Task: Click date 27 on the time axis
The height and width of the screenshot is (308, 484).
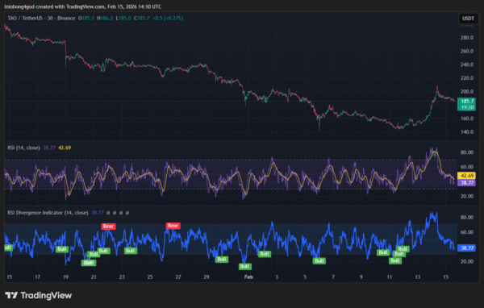Action: click(178, 277)
